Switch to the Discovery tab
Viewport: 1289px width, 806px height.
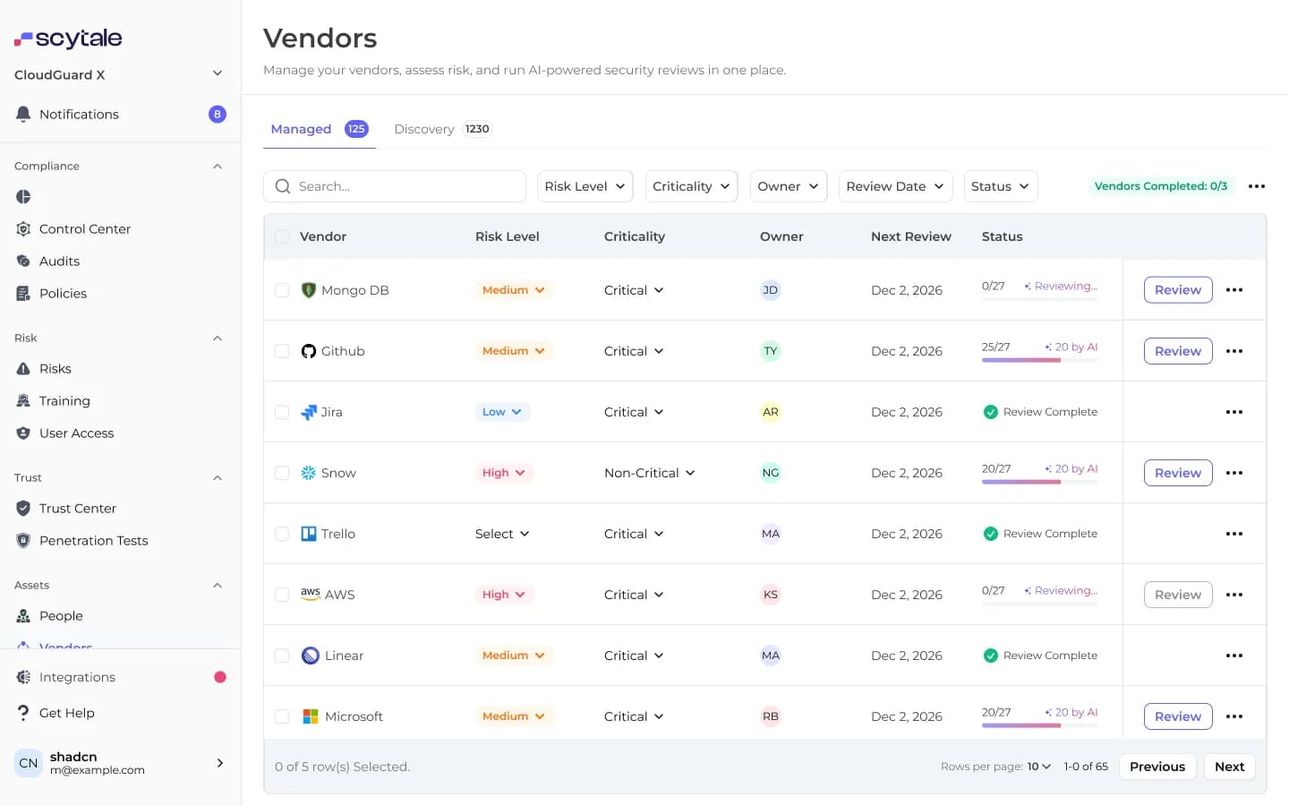coord(442,129)
